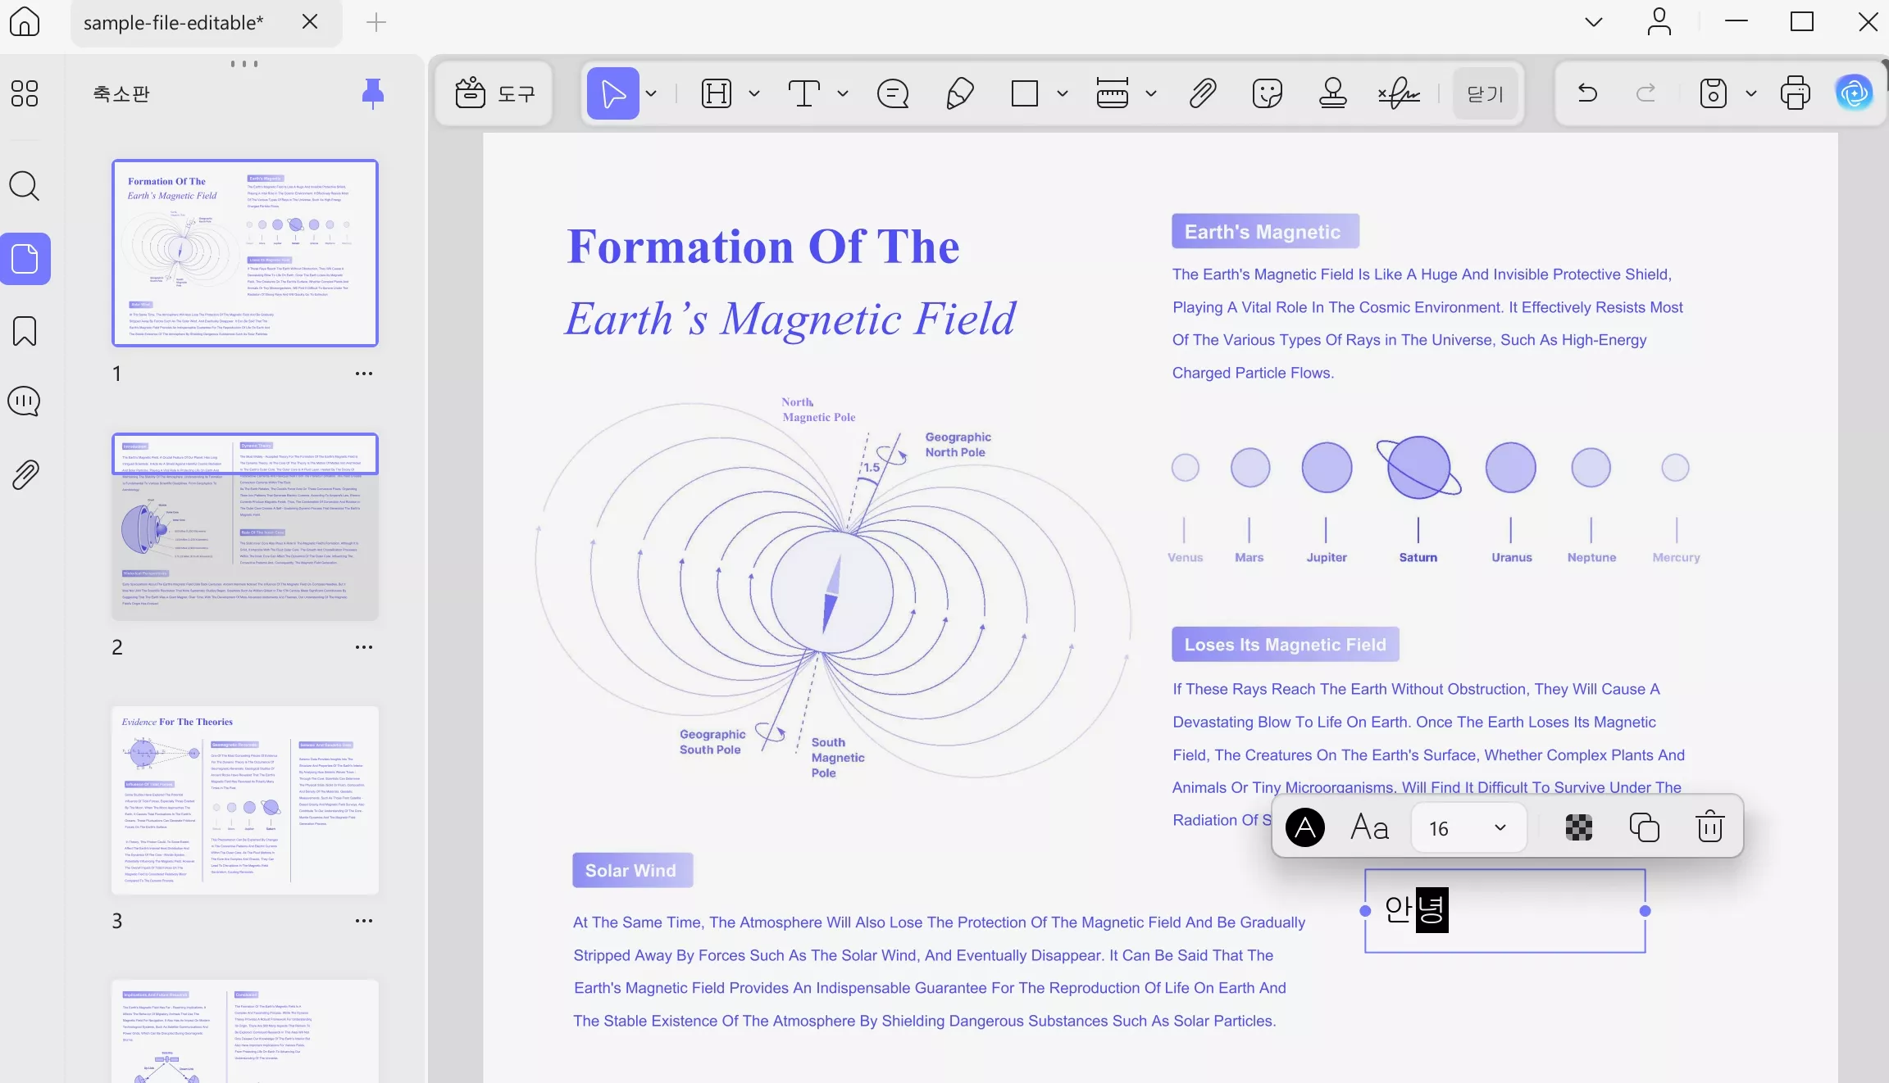
Task: Go to the home screen icon
Action: click(25, 22)
